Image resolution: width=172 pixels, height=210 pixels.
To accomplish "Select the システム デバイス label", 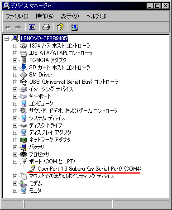I will (x=47, y=118).
